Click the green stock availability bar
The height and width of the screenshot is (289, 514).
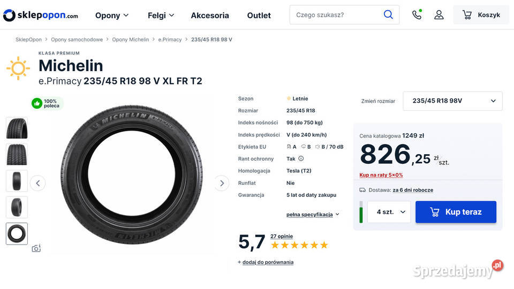[361, 212]
